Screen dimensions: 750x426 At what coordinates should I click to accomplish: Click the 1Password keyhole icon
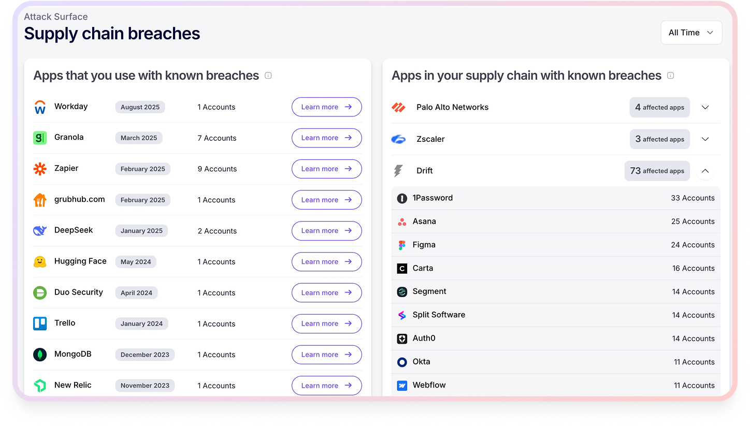402,198
